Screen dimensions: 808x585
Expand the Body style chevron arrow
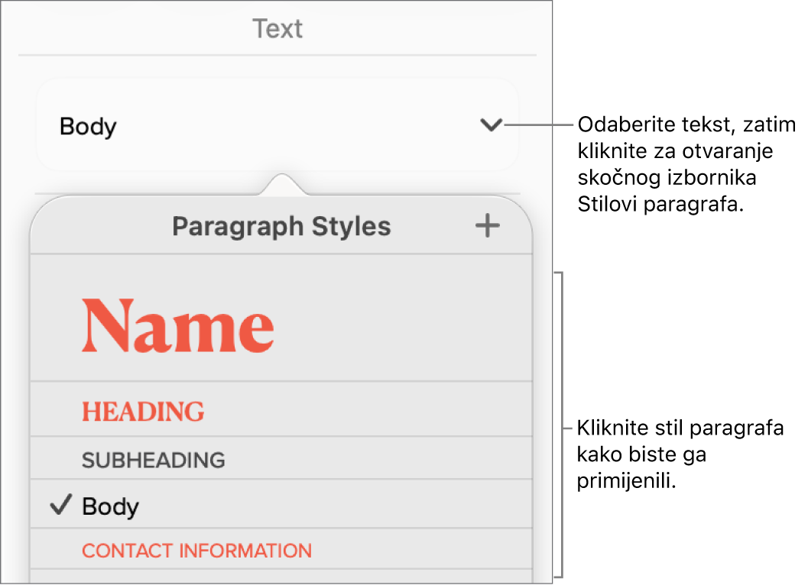pyautogui.click(x=491, y=125)
